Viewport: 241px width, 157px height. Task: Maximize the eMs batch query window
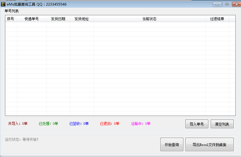click(227, 4)
